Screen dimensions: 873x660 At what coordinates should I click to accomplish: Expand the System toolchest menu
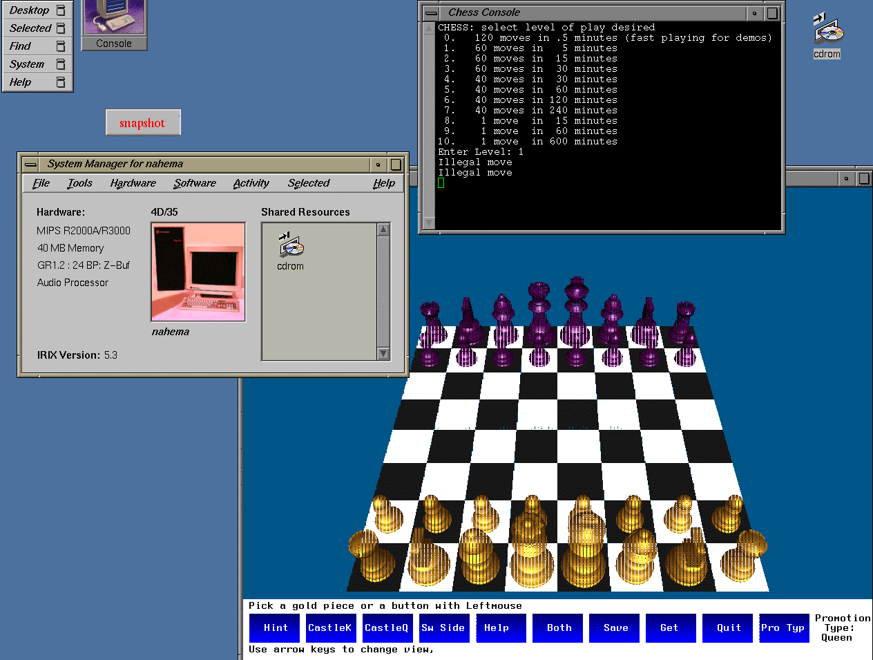[x=27, y=64]
